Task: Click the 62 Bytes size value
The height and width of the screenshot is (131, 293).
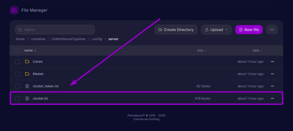Action: coord(203,86)
